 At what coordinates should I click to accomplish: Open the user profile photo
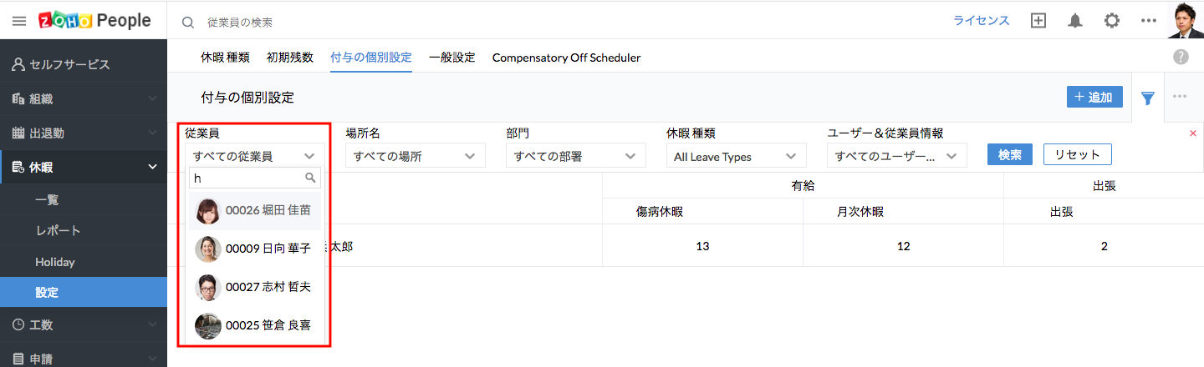(x=1185, y=20)
